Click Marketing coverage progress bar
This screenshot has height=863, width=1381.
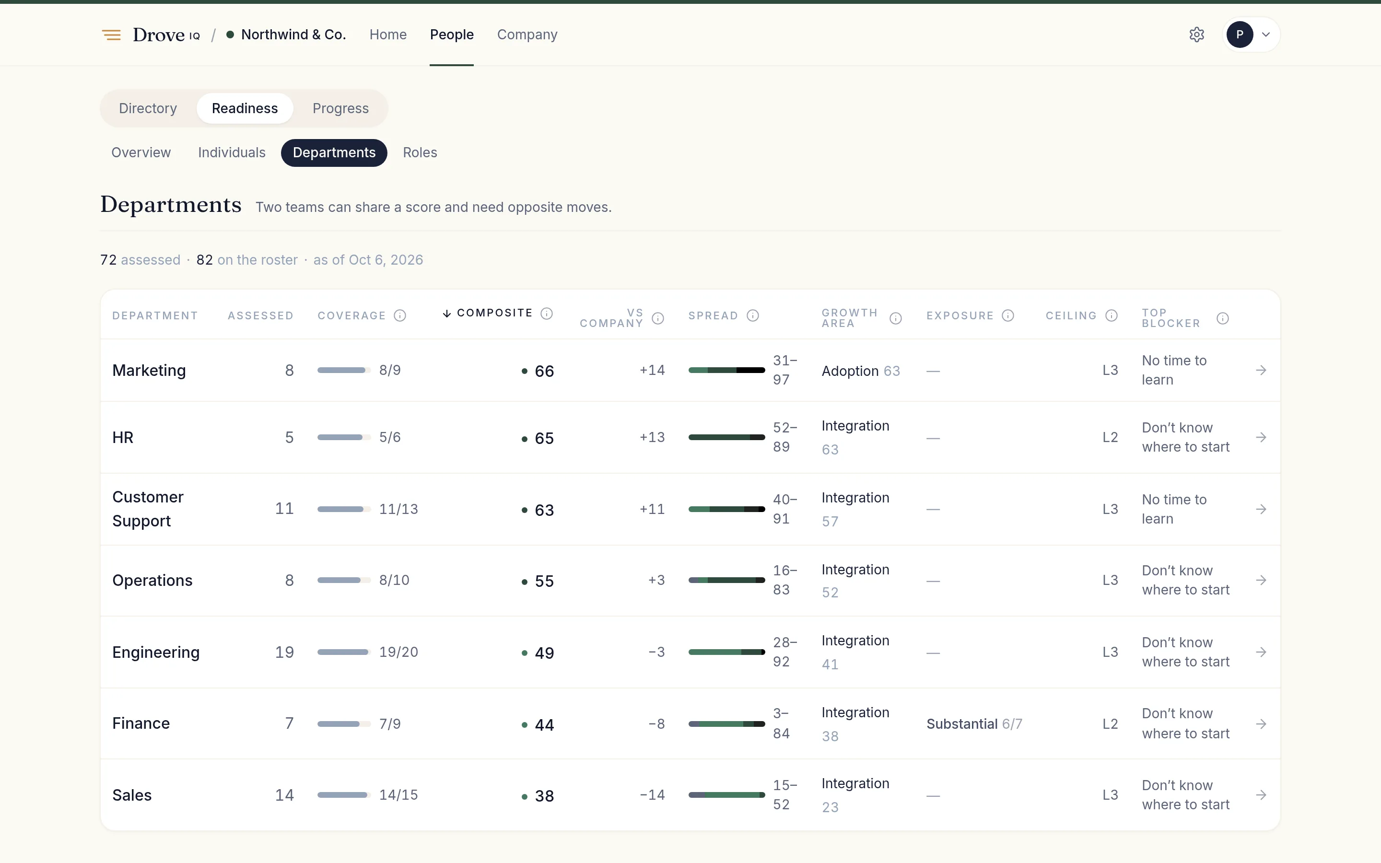point(343,371)
